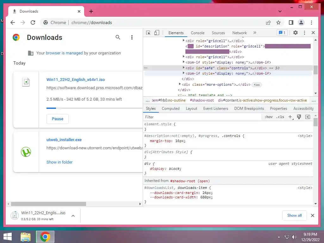The height and width of the screenshot is (243, 324).
Task: Open the DOM Breakpoints tab
Action: coord(249,109)
